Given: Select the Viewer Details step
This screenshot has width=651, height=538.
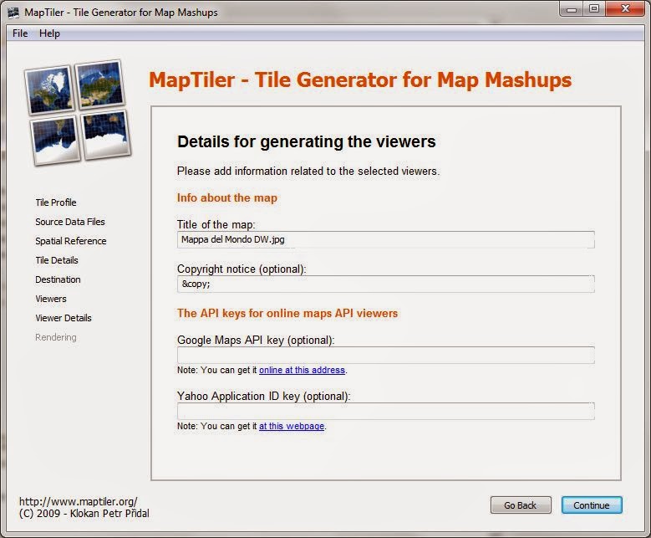Looking at the screenshot, I should click(64, 318).
